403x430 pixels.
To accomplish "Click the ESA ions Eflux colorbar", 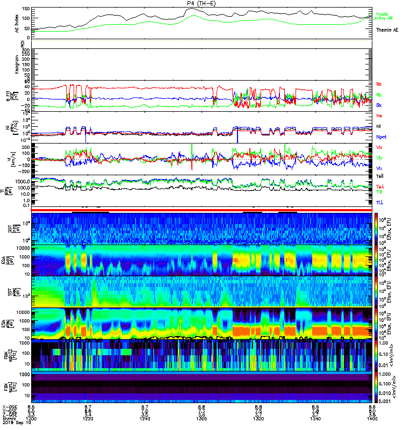I will pos(376,260).
